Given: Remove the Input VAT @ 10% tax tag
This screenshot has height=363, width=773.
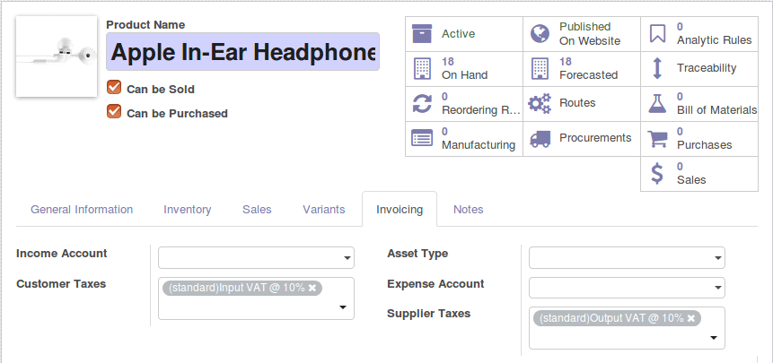Looking at the screenshot, I should tap(312, 289).
